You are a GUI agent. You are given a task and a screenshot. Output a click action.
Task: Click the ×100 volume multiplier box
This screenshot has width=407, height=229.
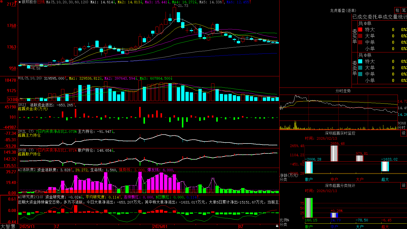12,99
